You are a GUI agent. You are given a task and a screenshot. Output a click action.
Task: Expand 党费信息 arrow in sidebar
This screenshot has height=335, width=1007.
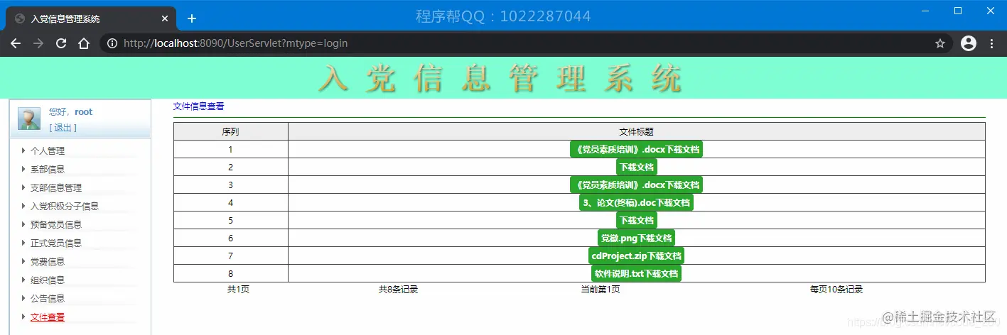pos(23,261)
